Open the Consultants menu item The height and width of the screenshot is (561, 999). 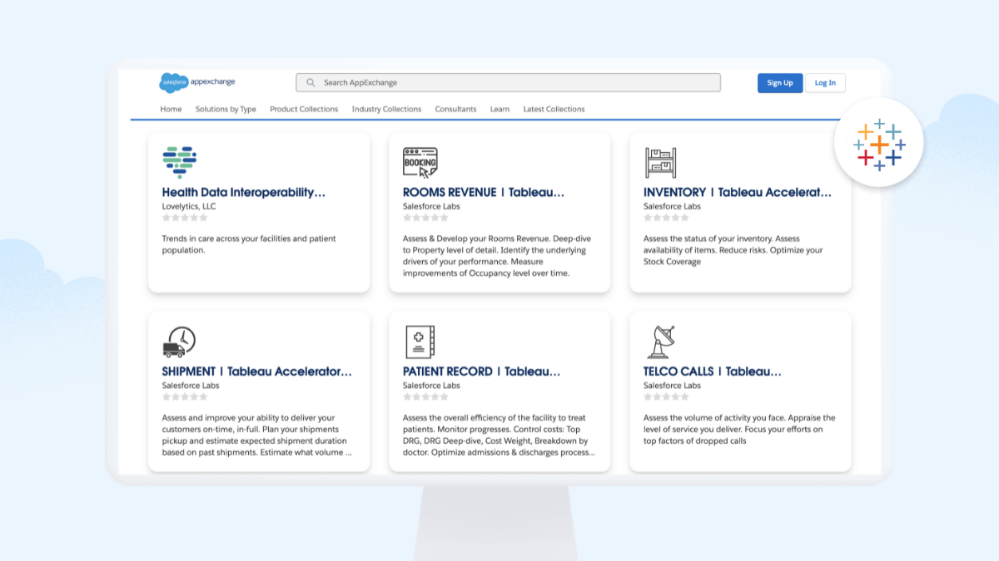455,109
